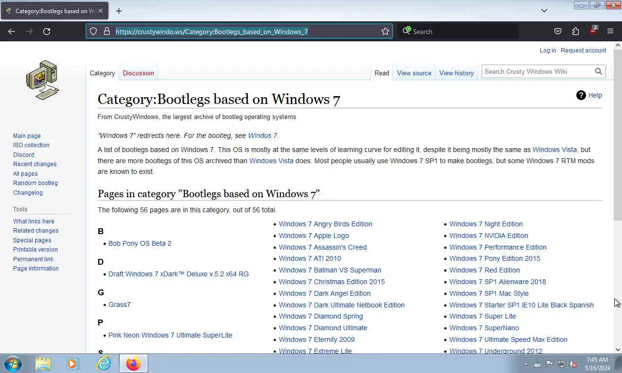Viewport: 622px width, 373px height.
Task: Open Printable version link
Action: [35, 250]
